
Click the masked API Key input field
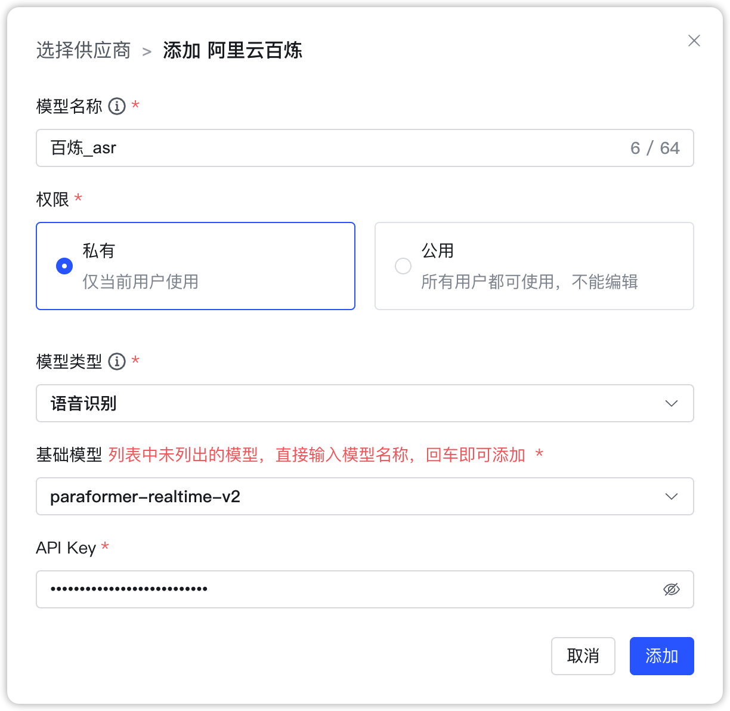(298, 589)
